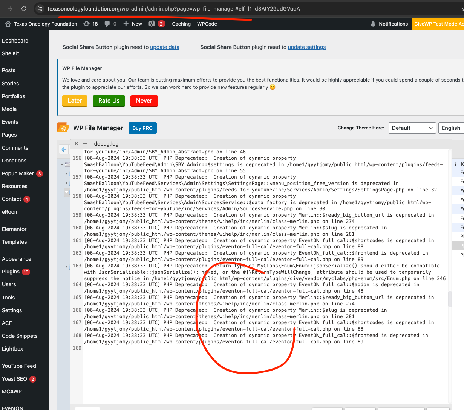Click the yellow Later button
The width and height of the screenshot is (464, 410).
[x=75, y=101]
